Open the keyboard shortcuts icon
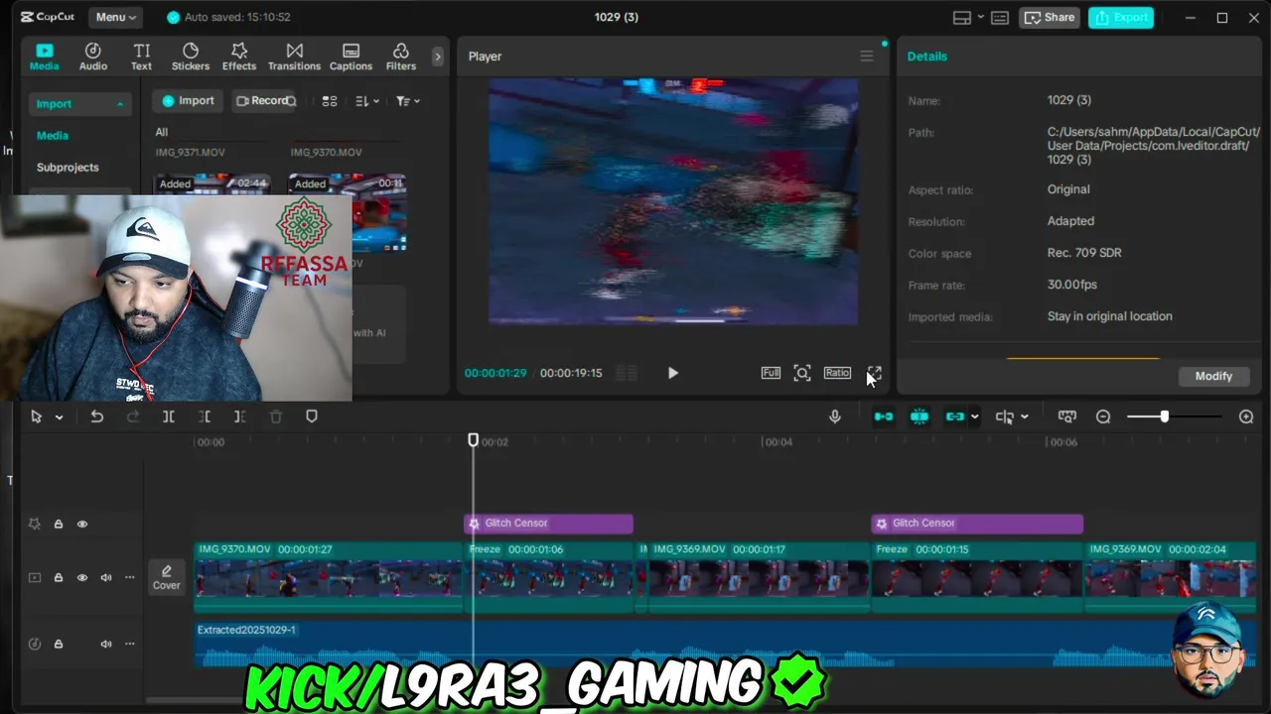The height and width of the screenshot is (714, 1271). click(1000, 17)
